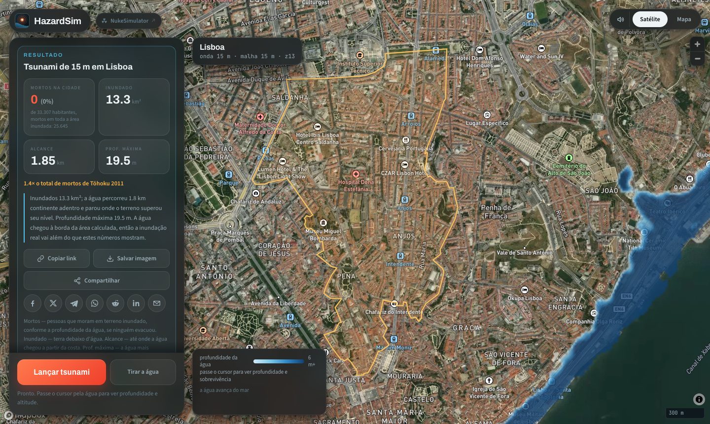Copy the simulation link
Screen dimensions: 710x424
pyautogui.click(x=57, y=258)
